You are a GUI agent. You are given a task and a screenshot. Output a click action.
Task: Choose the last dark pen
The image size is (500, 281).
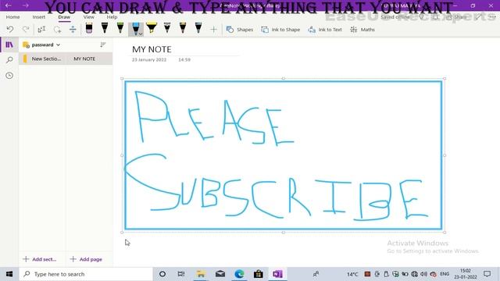pos(198,29)
